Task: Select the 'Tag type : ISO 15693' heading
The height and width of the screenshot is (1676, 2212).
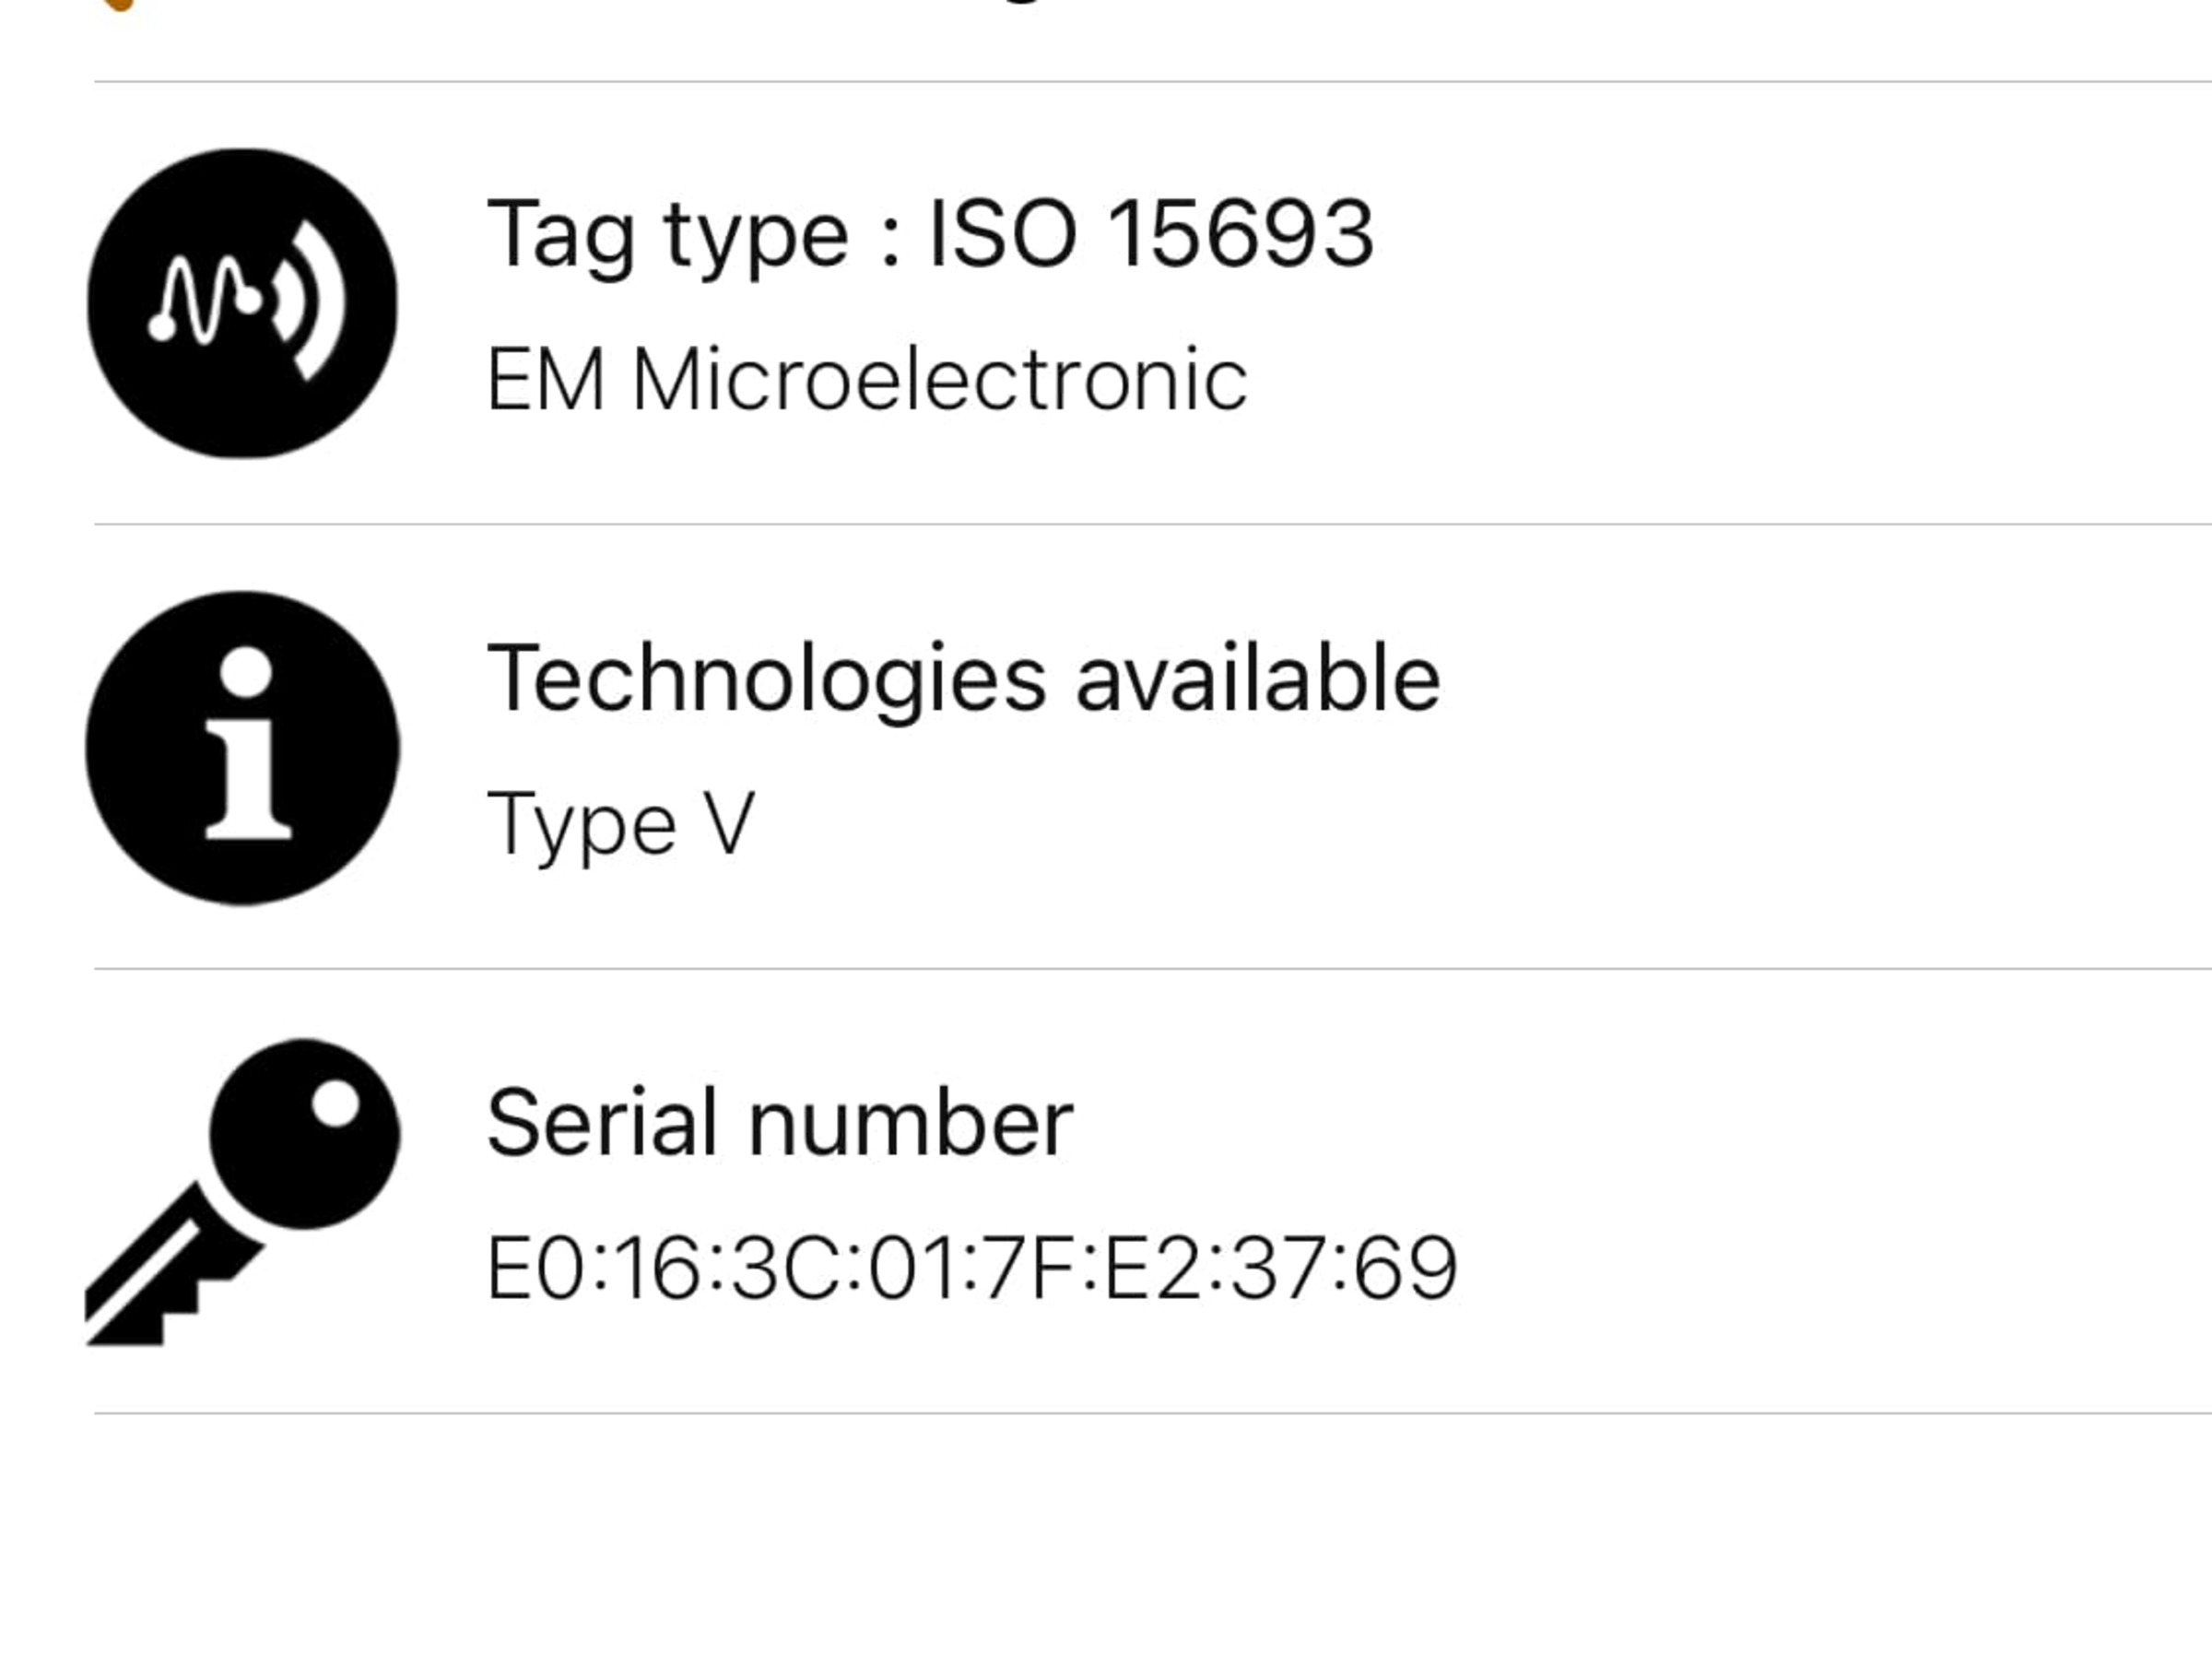Action: (x=930, y=236)
